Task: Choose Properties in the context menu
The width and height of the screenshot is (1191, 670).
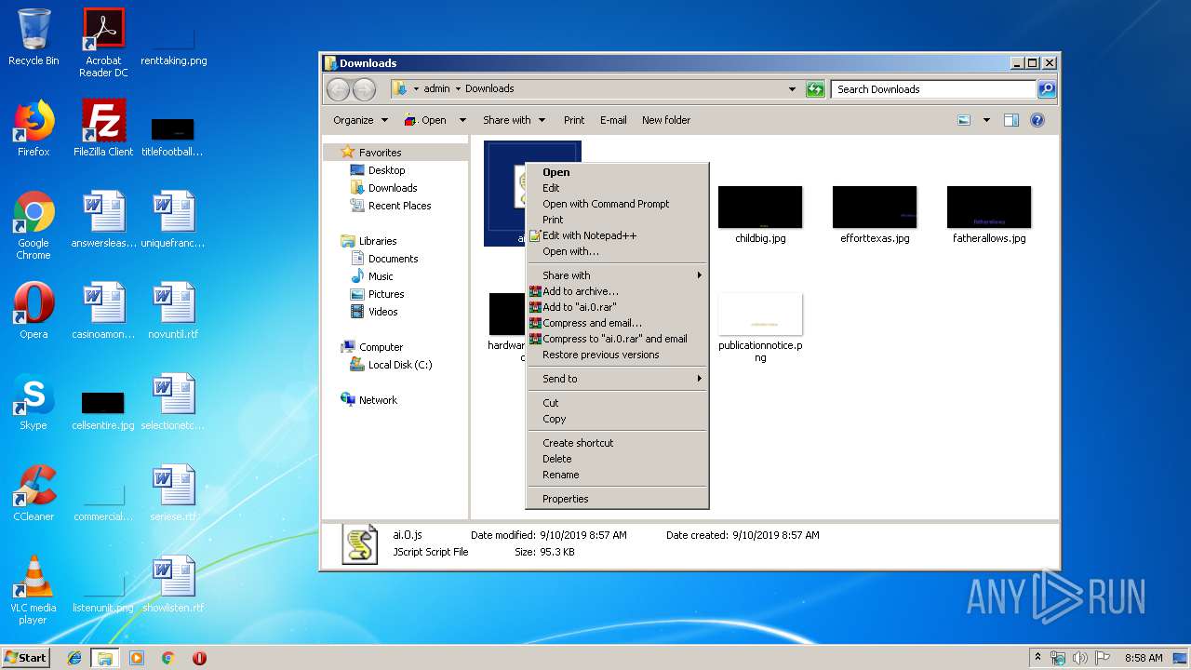Action: point(618,499)
